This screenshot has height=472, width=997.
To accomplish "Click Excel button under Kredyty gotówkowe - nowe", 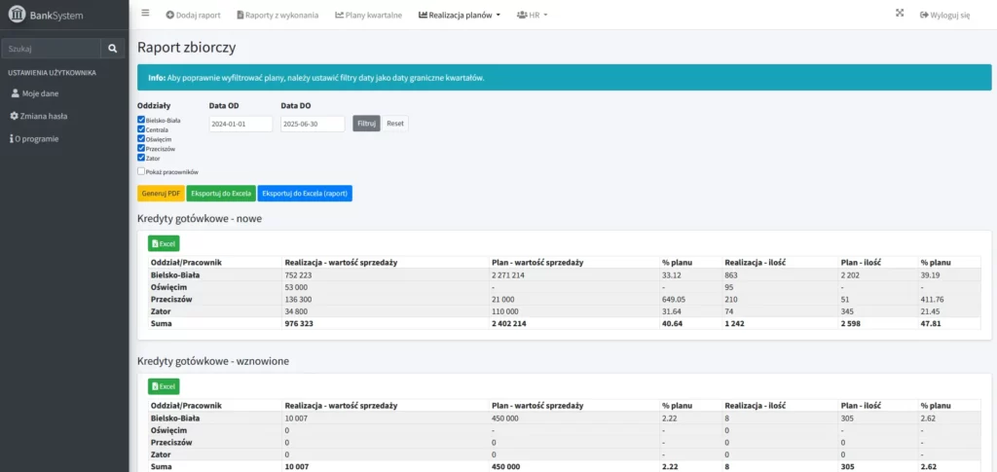I will click(164, 243).
